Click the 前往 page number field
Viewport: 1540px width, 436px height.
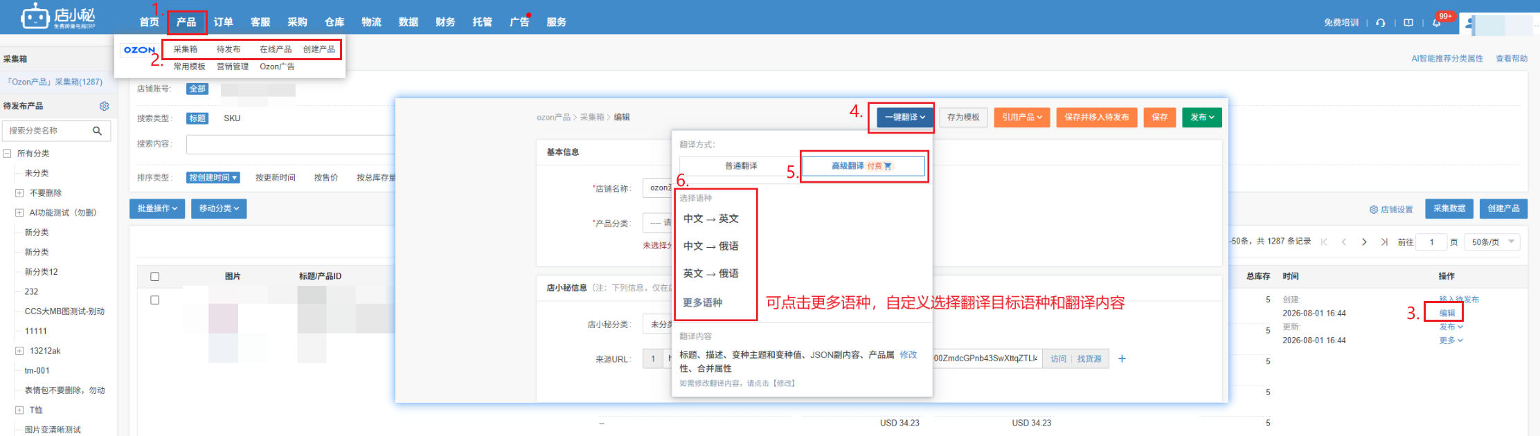pyautogui.click(x=1432, y=242)
